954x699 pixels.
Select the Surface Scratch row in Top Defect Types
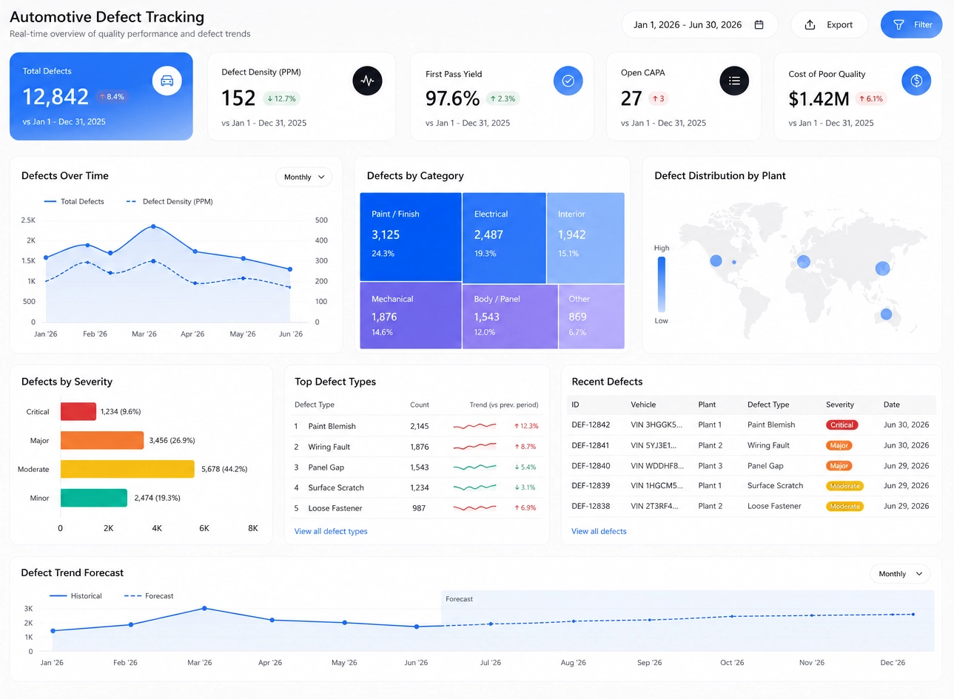pos(417,487)
